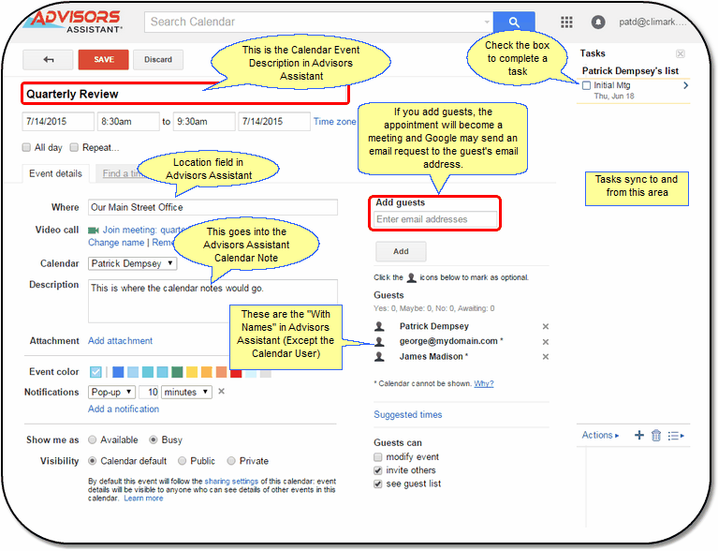Image resolution: width=718 pixels, height=551 pixels.
Task: Enable the Repeat checkbox
Action: [x=74, y=147]
